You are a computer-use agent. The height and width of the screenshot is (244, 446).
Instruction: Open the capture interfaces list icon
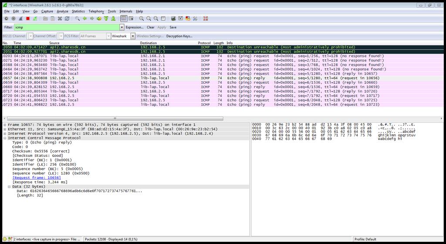(x=6, y=18)
